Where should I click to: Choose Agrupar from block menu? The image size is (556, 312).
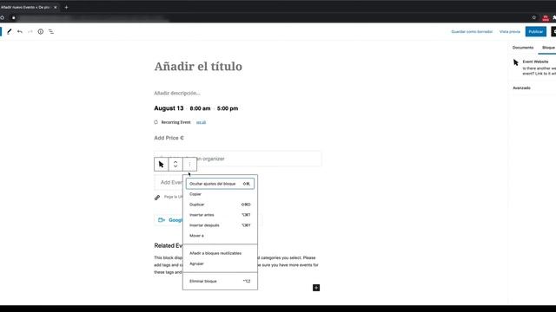point(220,263)
